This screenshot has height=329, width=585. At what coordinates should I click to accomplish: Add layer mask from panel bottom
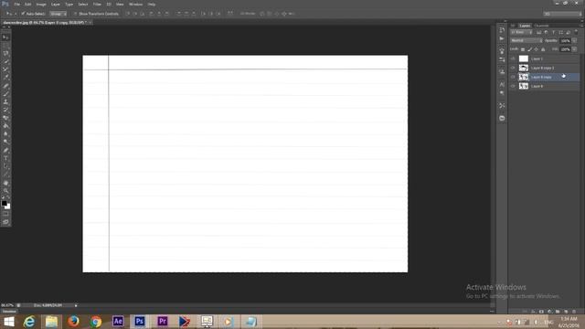[541, 311]
